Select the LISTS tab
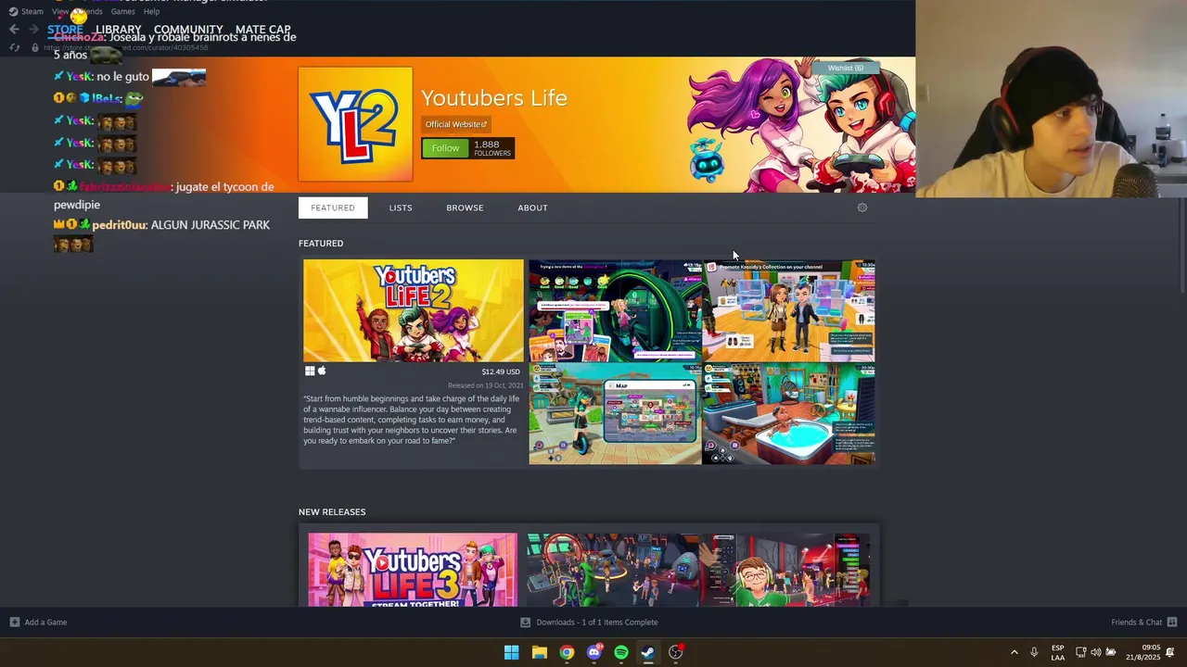This screenshot has width=1187, height=667. (401, 208)
